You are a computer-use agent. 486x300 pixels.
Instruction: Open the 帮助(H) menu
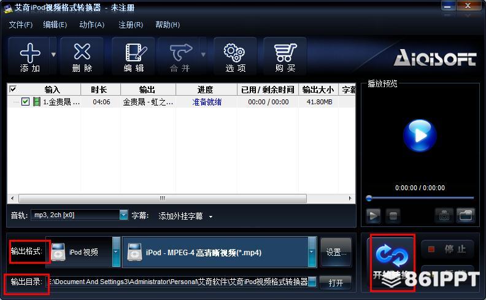point(168,25)
